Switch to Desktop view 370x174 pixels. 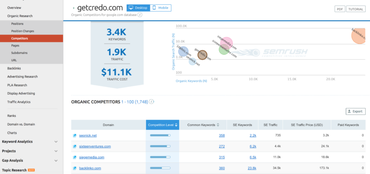pos(138,8)
